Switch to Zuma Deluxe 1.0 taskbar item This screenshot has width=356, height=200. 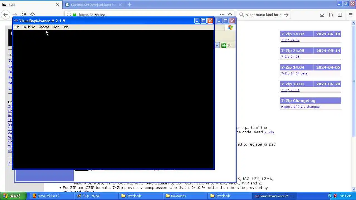tap(51, 196)
